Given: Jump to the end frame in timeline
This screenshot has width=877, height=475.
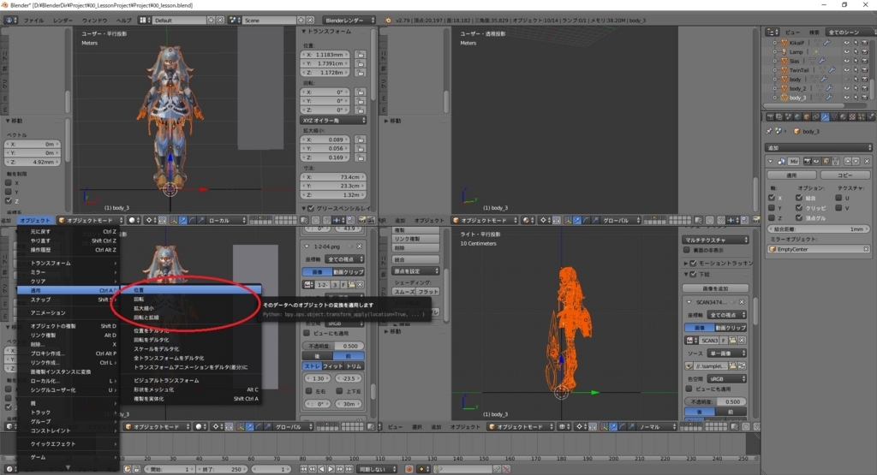Looking at the screenshot, I should [x=349, y=469].
